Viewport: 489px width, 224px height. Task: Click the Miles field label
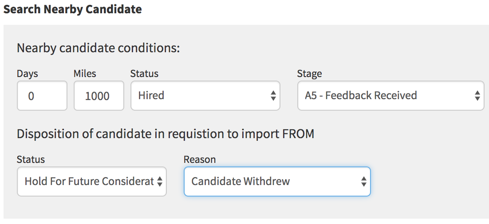tap(85, 73)
